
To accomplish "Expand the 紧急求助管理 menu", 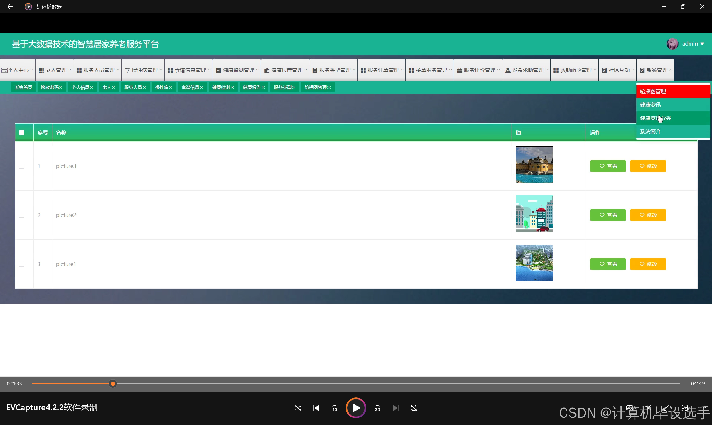I will point(526,70).
